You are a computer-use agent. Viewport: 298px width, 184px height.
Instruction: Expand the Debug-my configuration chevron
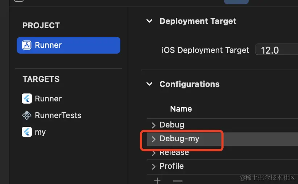pos(153,139)
